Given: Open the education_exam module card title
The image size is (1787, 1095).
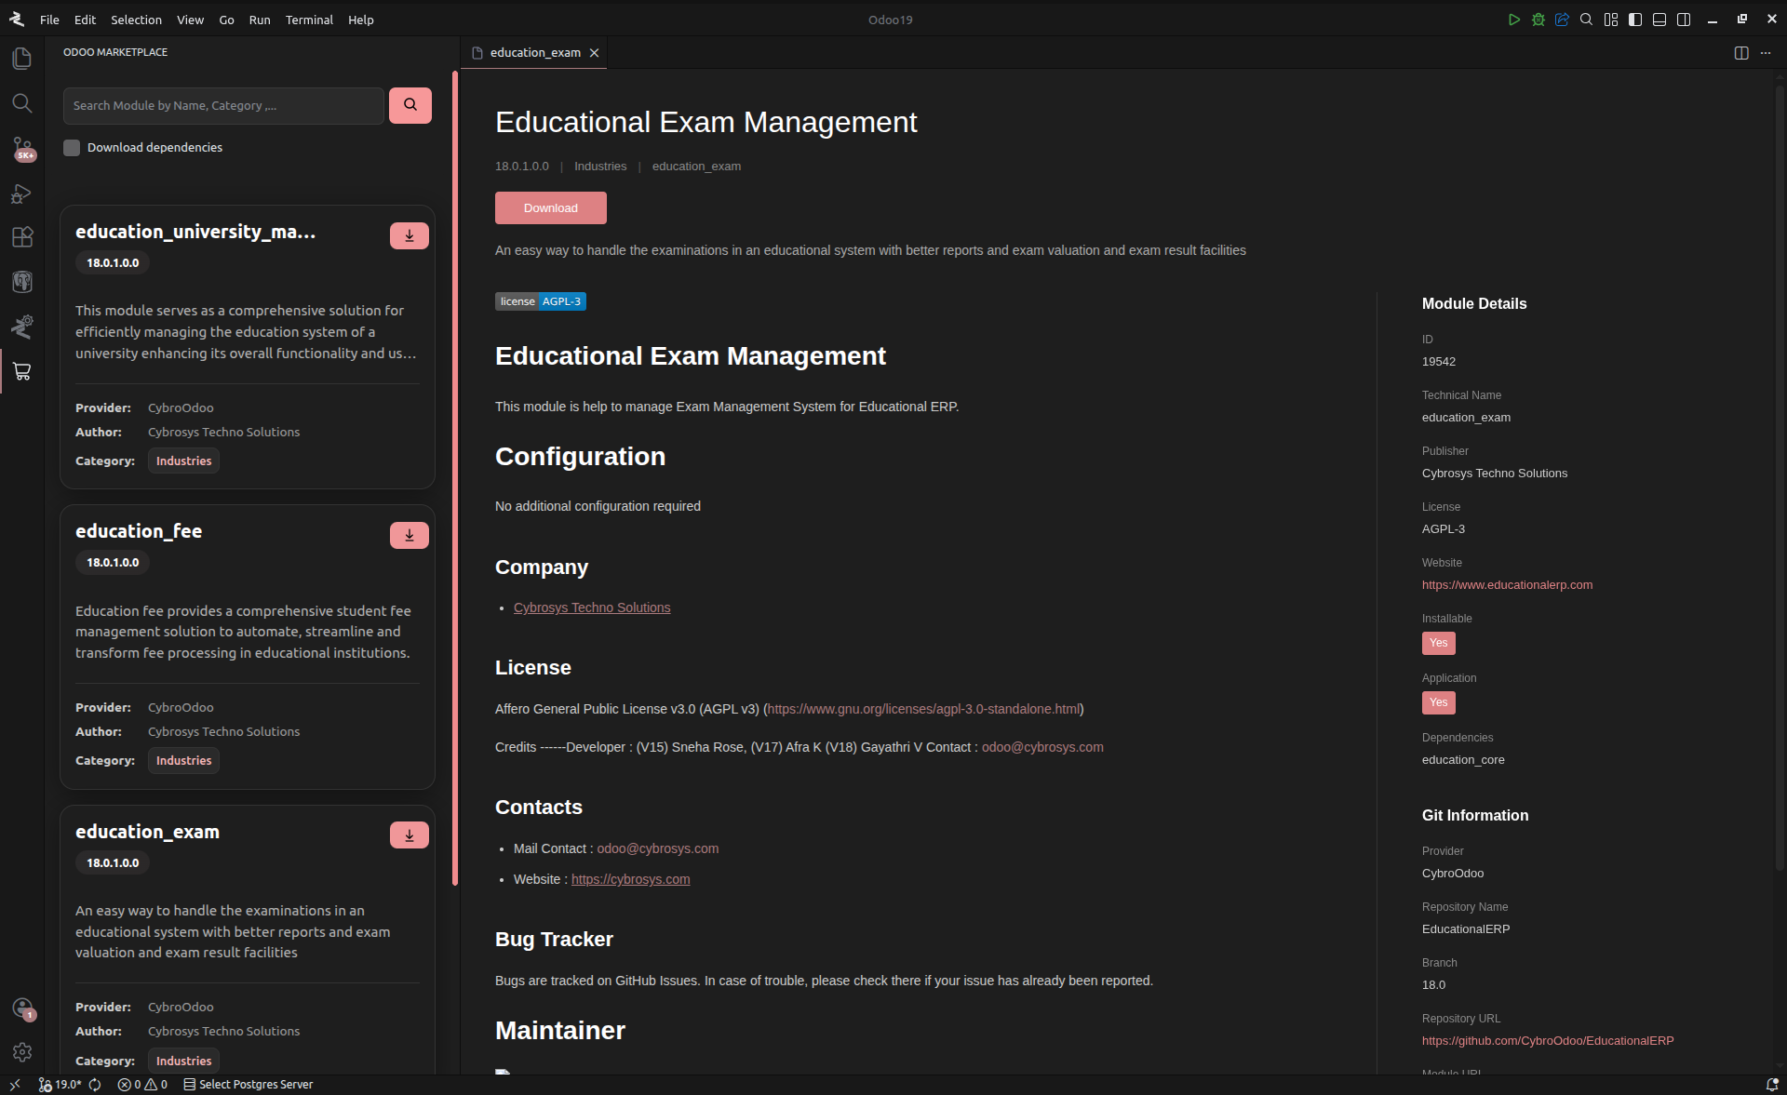Looking at the screenshot, I should click(x=147, y=832).
